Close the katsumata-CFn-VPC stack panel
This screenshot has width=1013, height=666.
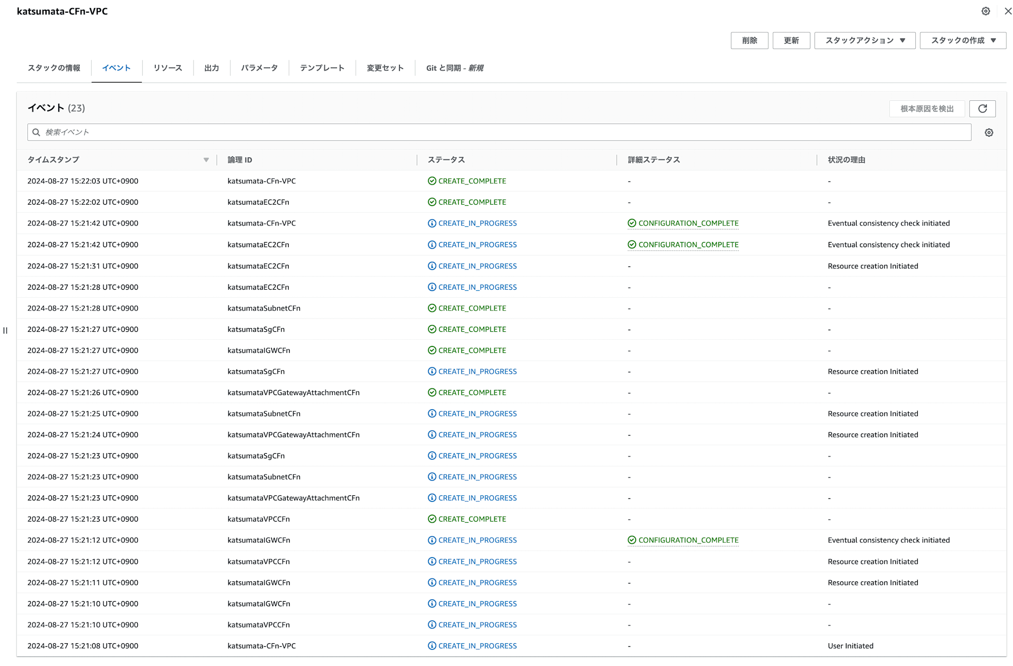click(x=1008, y=11)
